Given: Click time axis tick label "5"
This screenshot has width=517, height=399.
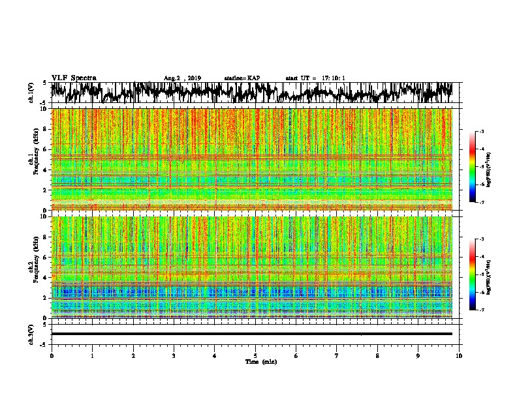Looking at the screenshot, I should click(x=255, y=356).
